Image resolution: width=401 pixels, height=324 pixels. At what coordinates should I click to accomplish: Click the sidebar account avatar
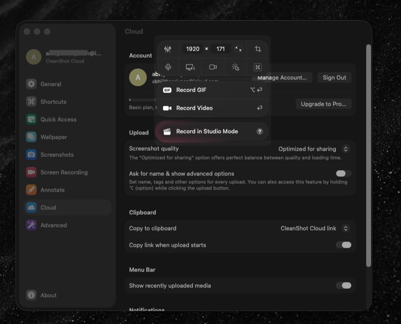click(34, 57)
